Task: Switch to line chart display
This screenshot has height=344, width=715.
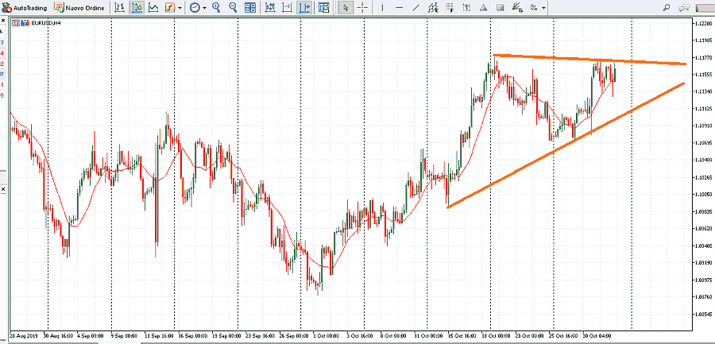Action: (153, 8)
